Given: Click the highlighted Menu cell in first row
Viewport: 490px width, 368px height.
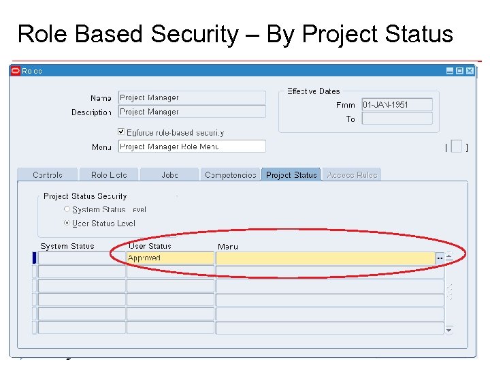Looking at the screenshot, I should [x=325, y=258].
